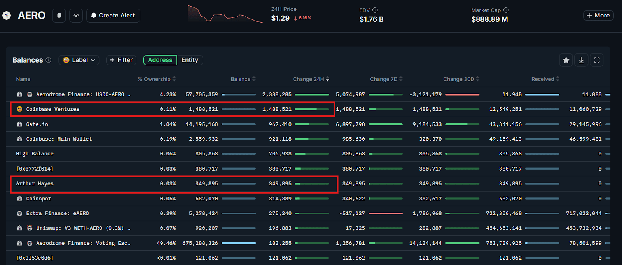The width and height of the screenshot is (622, 265).
Task: Copy AERO token address icon
Action: coord(59,16)
